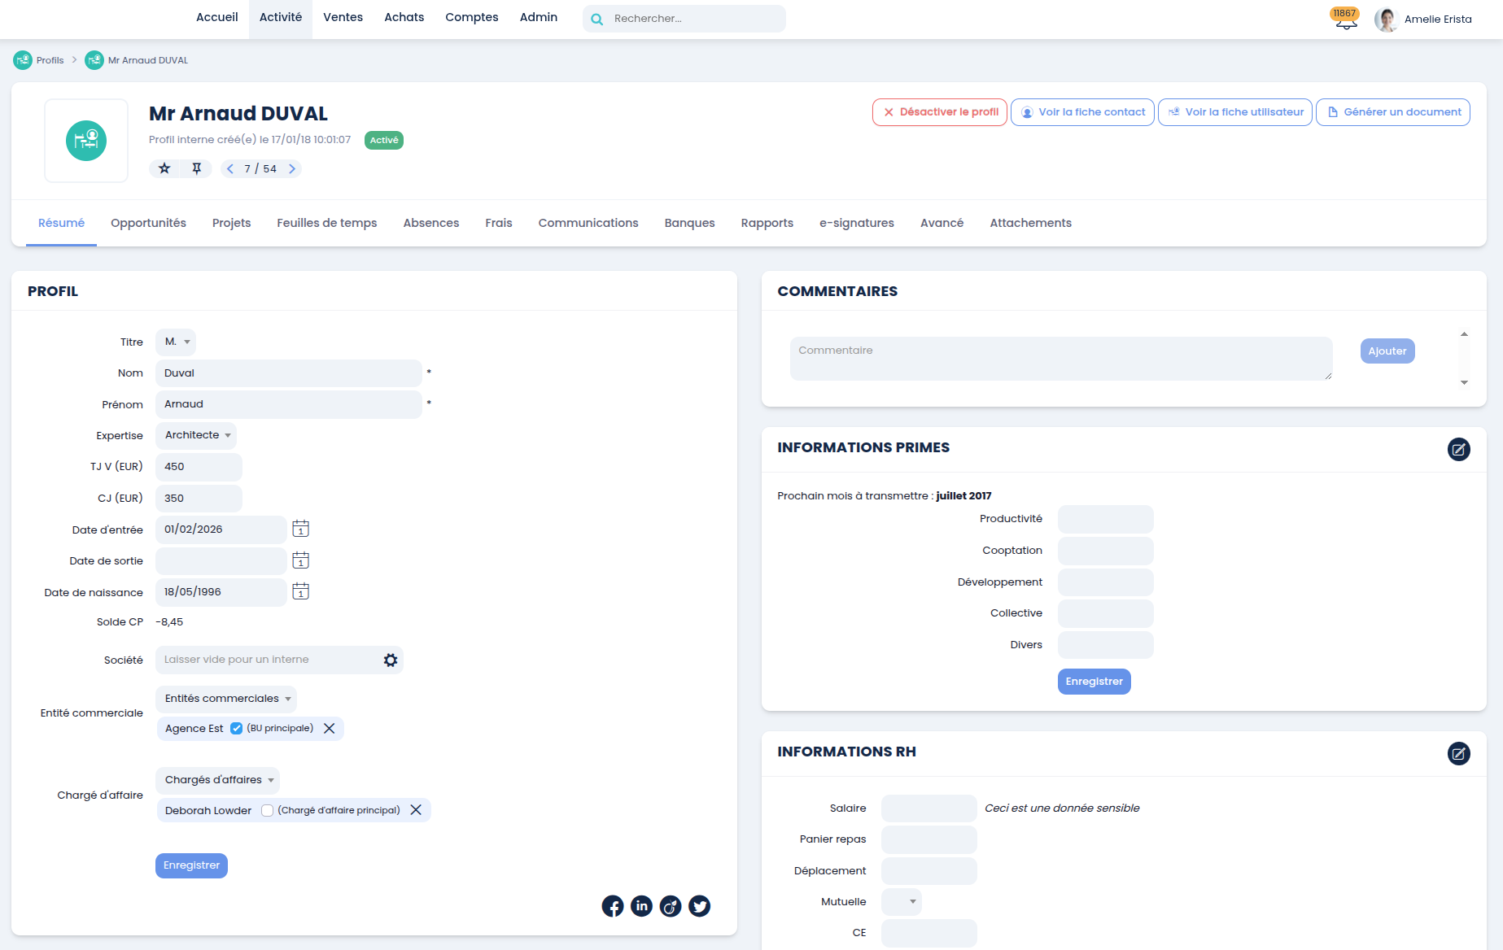Click the edit icon on Informations RH panel

tap(1459, 754)
